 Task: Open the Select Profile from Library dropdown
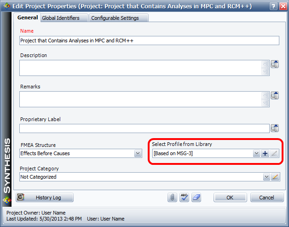[256, 153]
